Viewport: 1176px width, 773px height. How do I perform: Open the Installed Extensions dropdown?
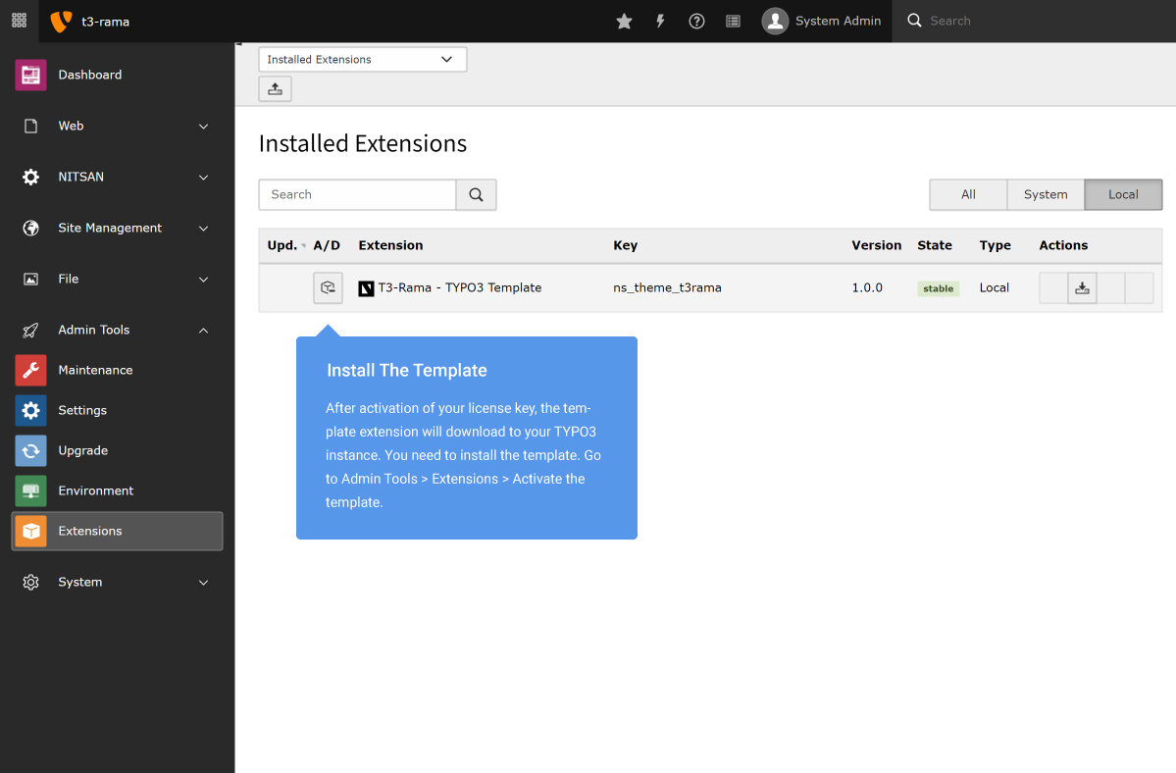click(x=362, y=59)
